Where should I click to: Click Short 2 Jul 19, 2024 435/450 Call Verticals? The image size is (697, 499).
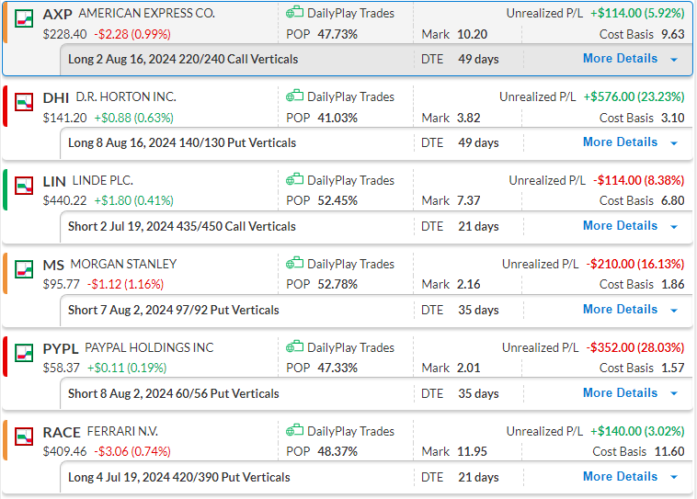coord(182,226)
